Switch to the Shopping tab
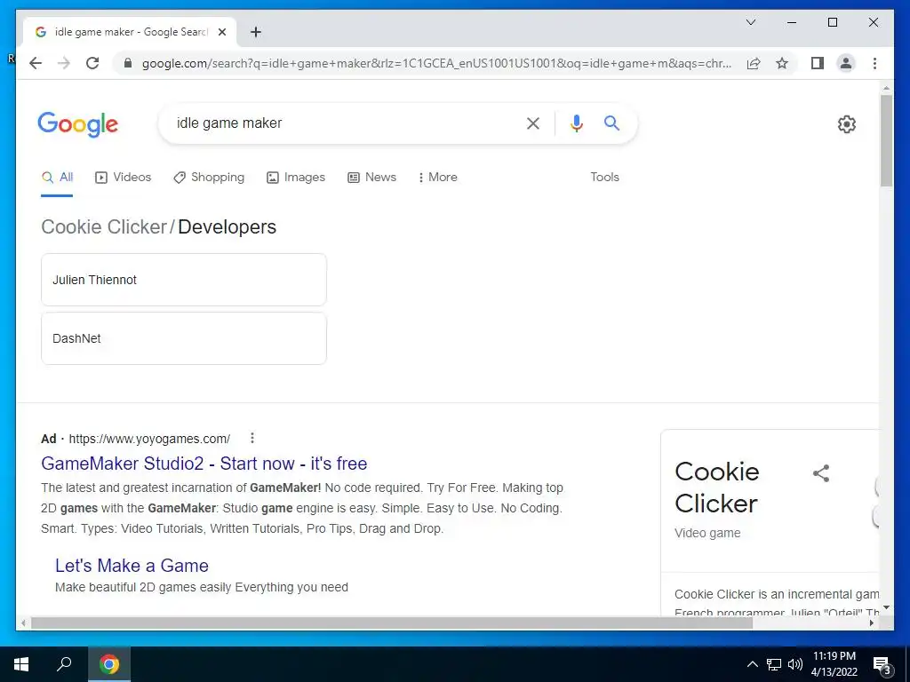Viewport: 910px width, 682px height. pos(209,178)
